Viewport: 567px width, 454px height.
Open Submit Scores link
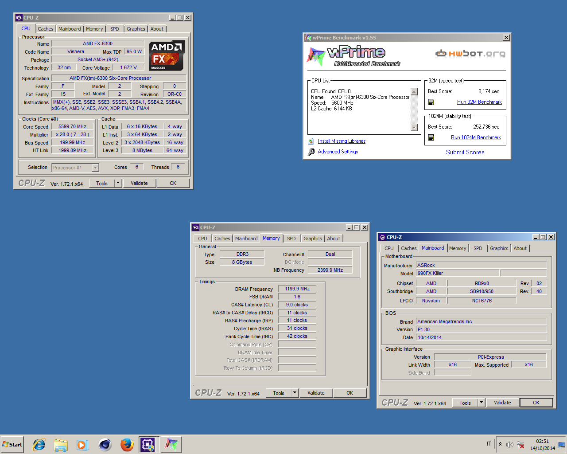(465, 152)
